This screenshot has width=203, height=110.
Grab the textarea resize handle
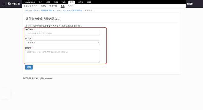point(99,62)
